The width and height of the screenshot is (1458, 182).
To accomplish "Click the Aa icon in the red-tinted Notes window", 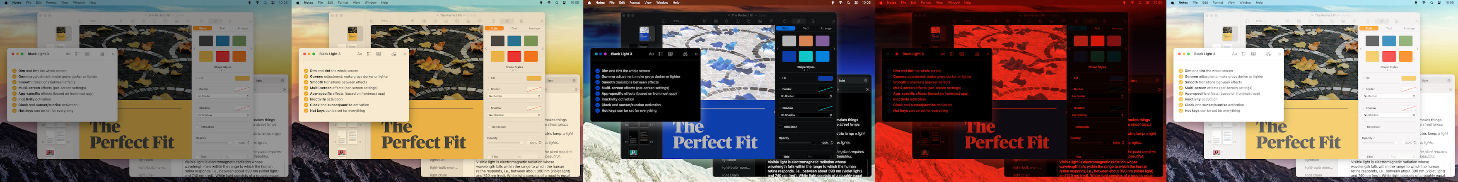I will (942, 54).
